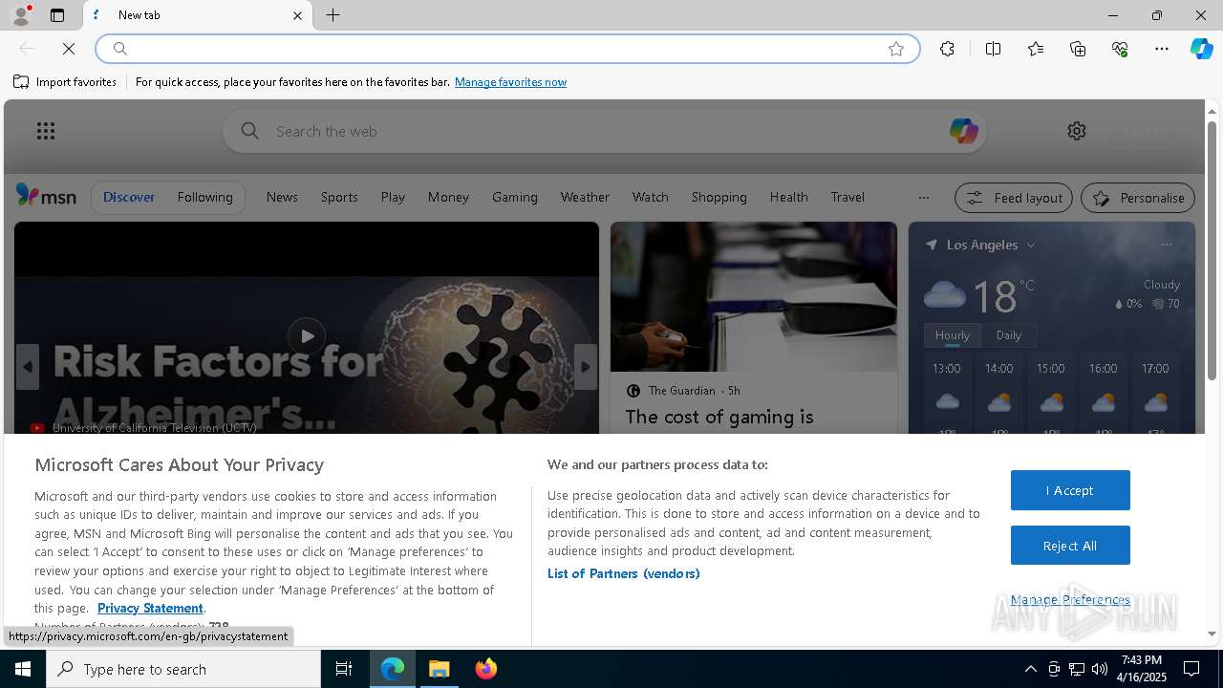Image resolution: width=1223 pixels, height=688 pixels.
Task: Go to the MSN logo home
Action: [46, 196]
